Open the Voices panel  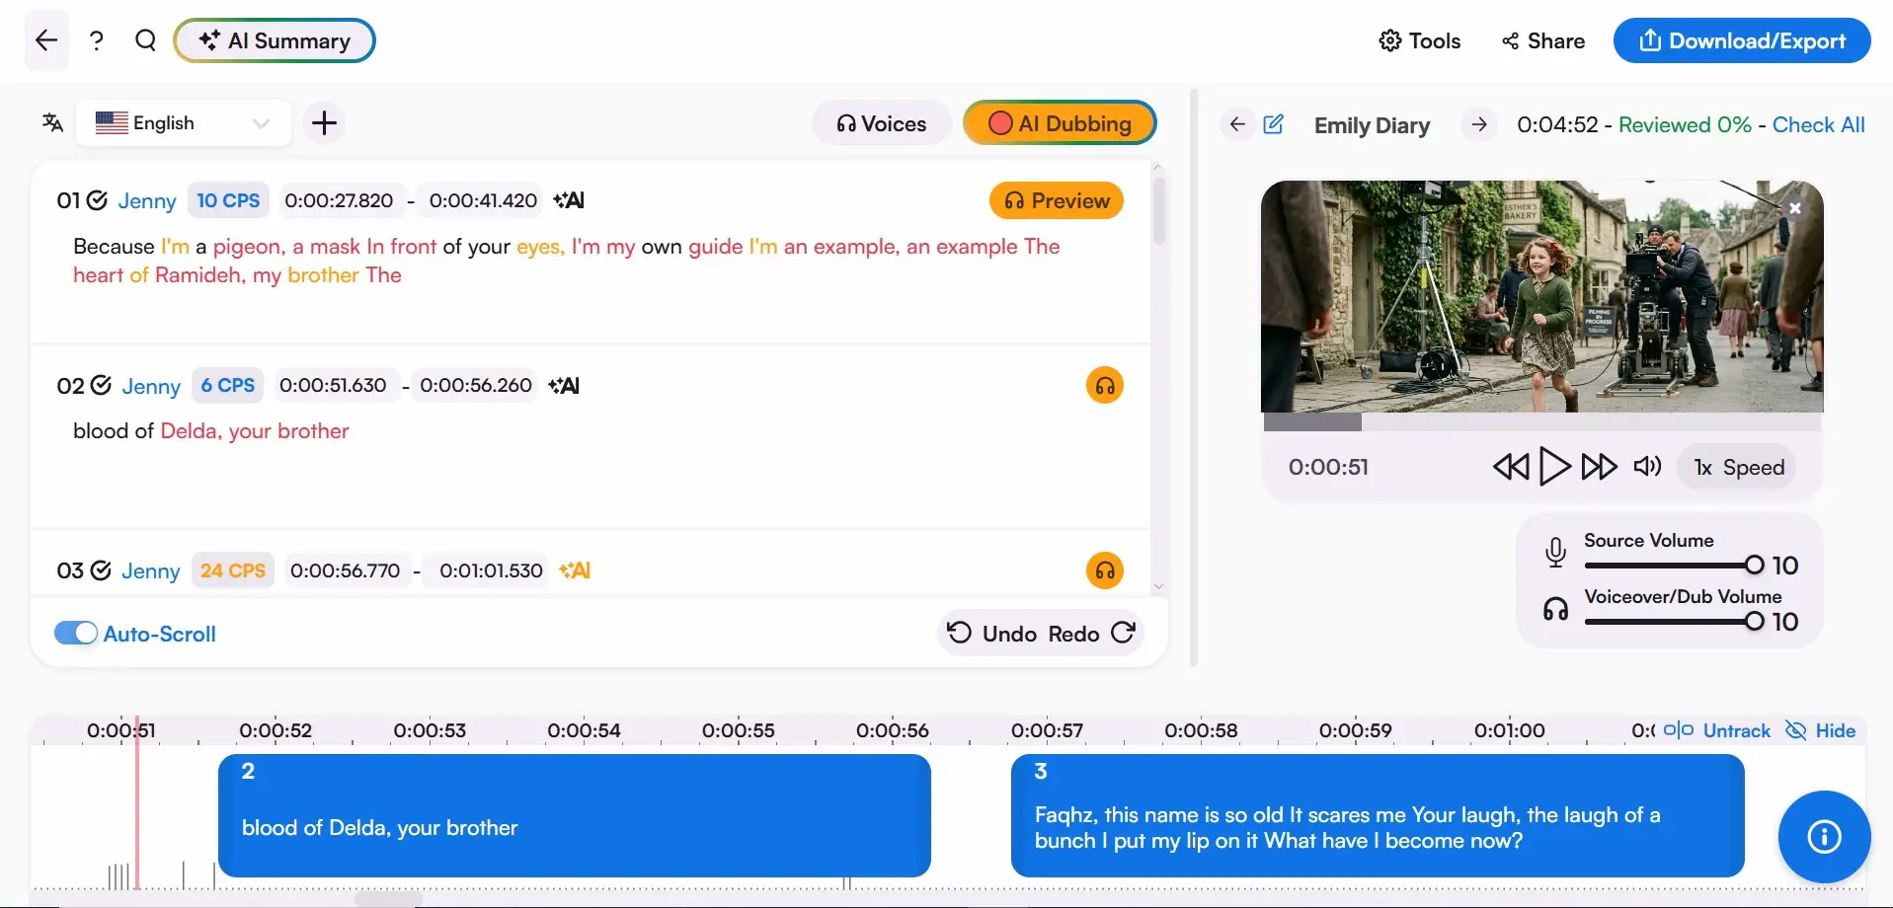tap(881, 123)
